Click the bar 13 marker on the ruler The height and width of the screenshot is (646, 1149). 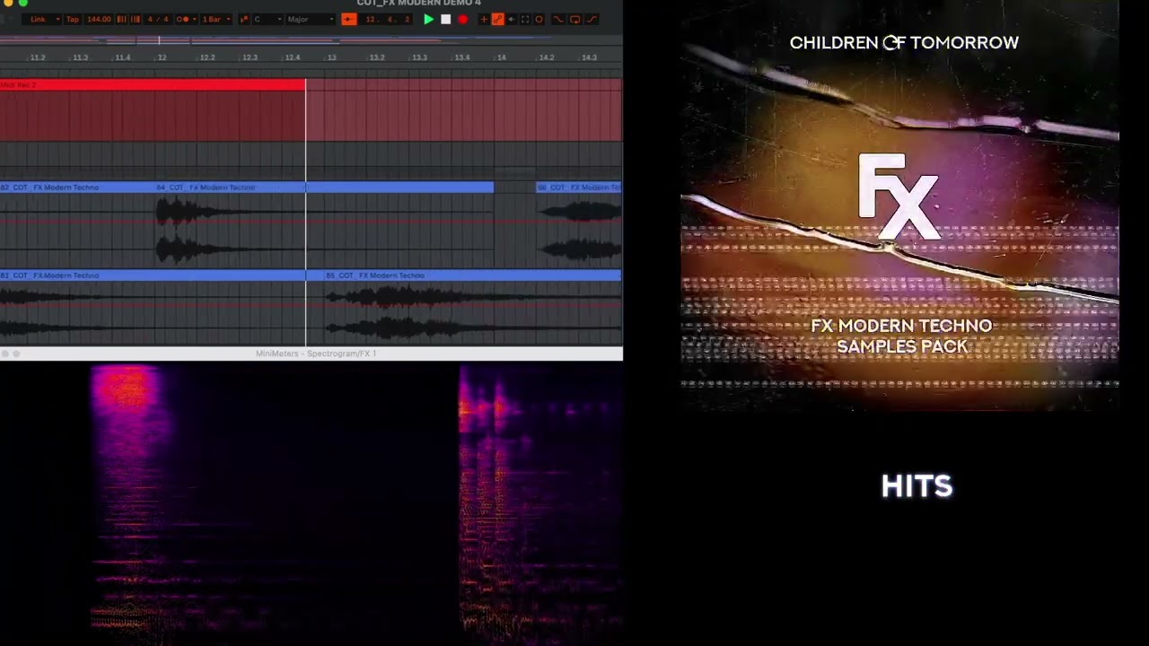[331, 57]
